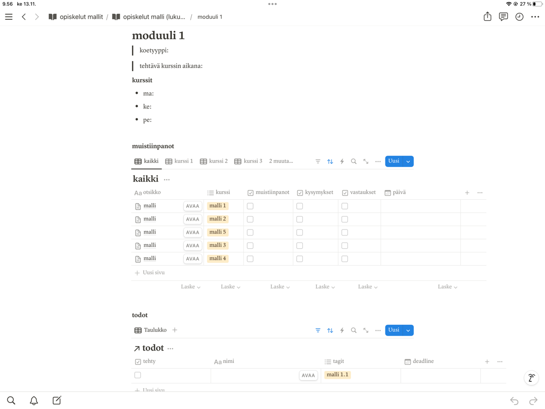Open sort options with the arrows icon

[x=330, y=161]
